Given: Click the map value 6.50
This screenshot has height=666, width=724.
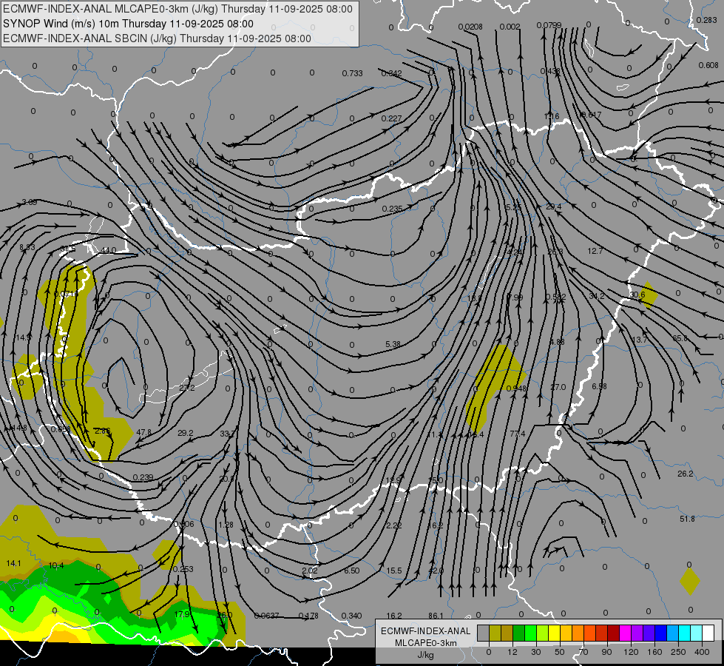Looking at the screenshot, I should click(351, 571).
